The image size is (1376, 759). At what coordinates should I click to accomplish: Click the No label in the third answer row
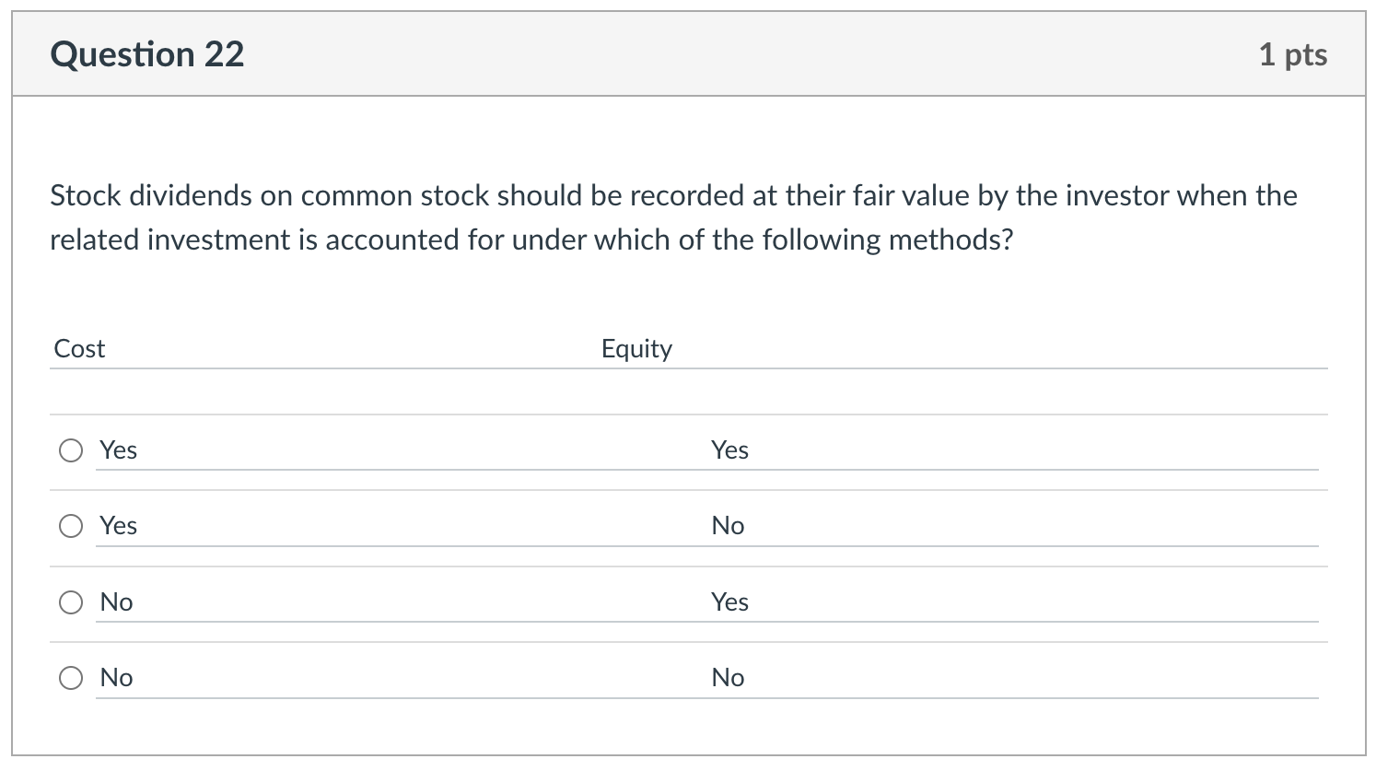click(116, 601)
